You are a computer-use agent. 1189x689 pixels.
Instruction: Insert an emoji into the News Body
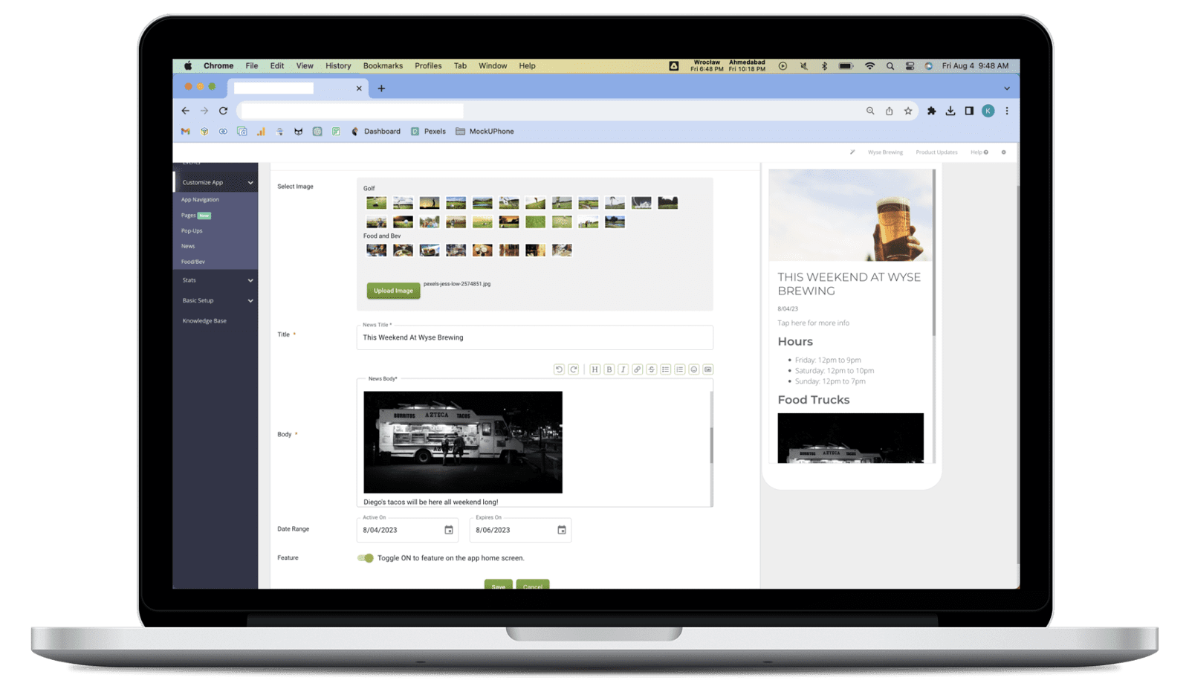click(695, 369)
